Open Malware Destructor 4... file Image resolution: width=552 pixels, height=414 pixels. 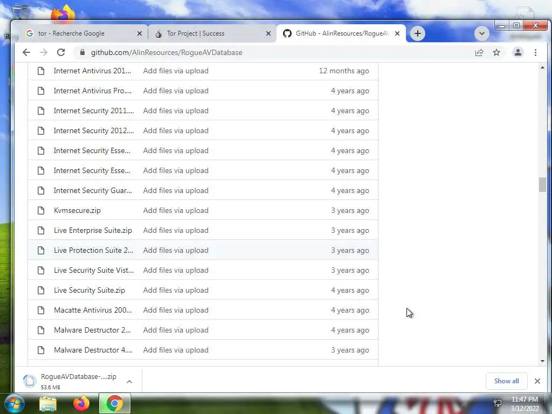(93, 350)
